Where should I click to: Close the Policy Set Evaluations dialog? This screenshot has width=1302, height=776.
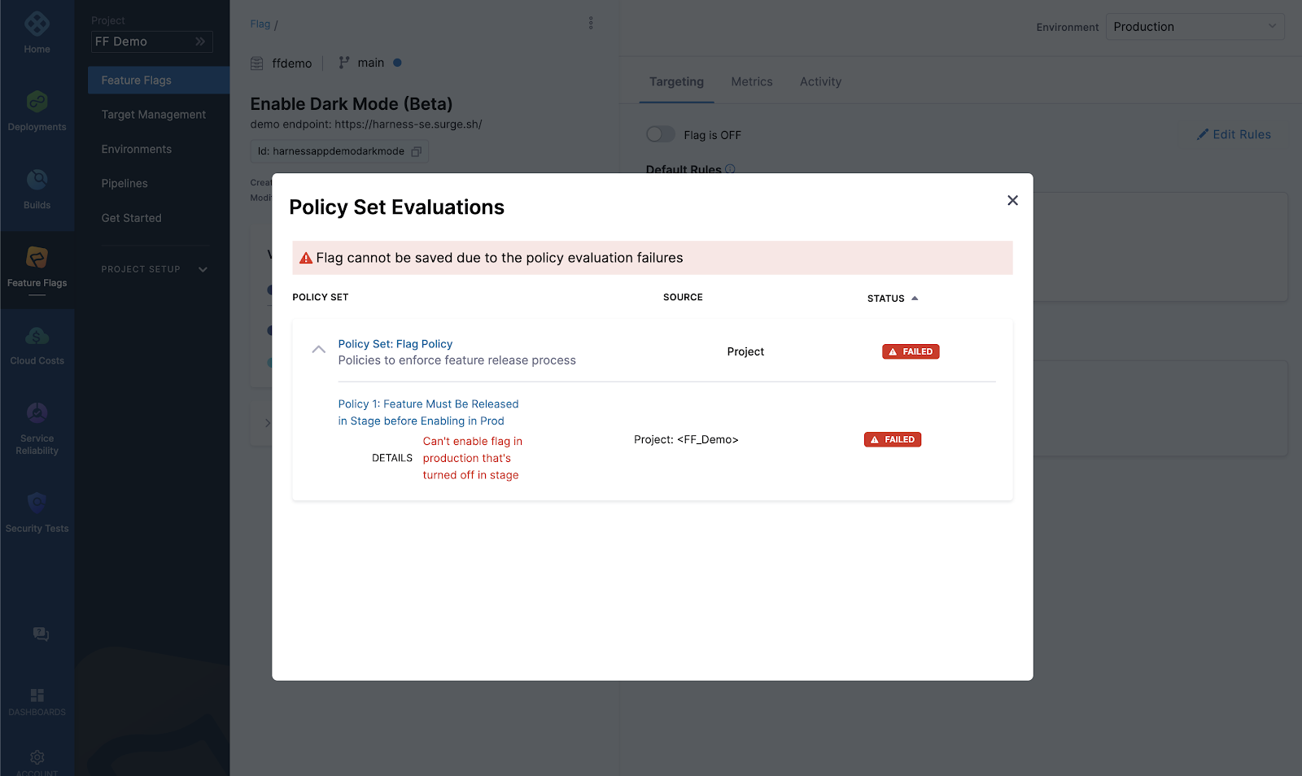tap(1012, 200)
